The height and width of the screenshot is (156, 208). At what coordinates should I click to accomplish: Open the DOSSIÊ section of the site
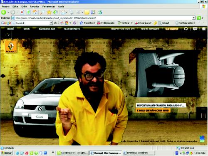(11, 29)
